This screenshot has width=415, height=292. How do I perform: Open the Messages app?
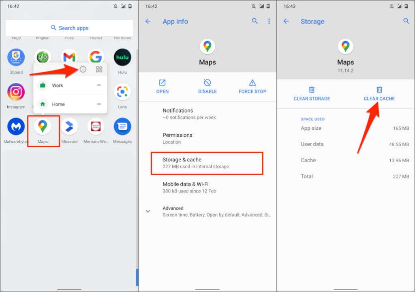coord(122,127)
